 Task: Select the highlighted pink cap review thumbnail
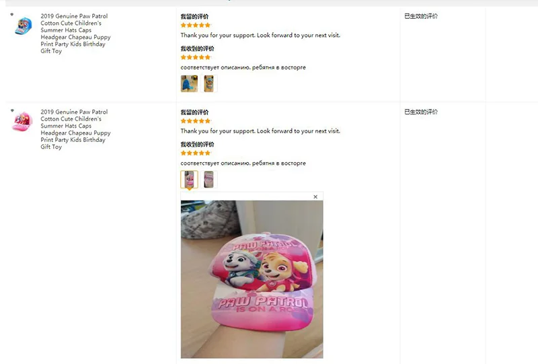pos(189,179)
